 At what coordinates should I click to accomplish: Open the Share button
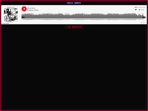(141, 10)
